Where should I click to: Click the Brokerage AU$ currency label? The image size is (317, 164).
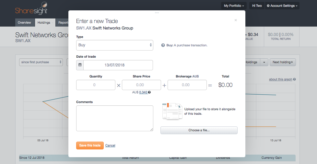pyautogui.click(x=195, y=76)
